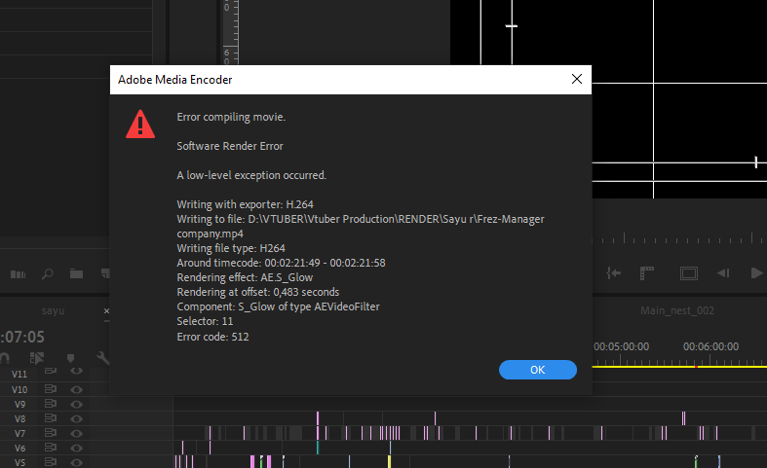Hide the V10 video track
The width and height of the screenshot is (767, 468).
[76, 389]
